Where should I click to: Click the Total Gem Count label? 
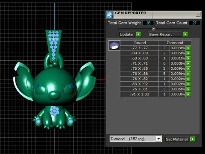pyautogui.click(x=172, y=23)
